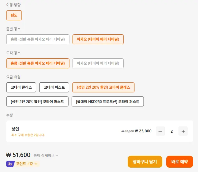Click the 장바구니 담기 button
The width and height of the screenshot is (198, 172).
coord(145,162)
